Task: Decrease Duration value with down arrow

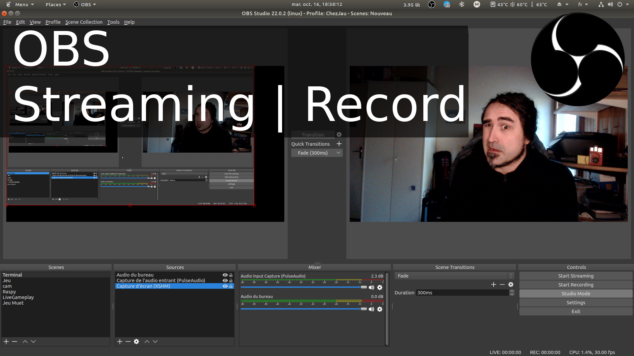Action: point(512,294)
